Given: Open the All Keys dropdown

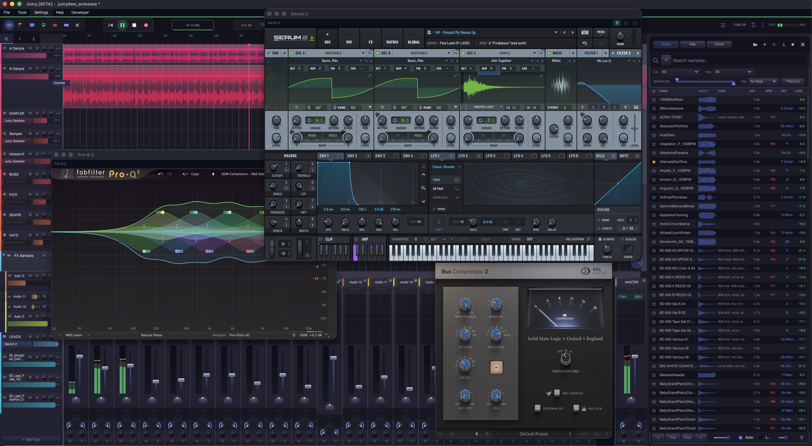Looking at the screenshot, I should point(763,81).
